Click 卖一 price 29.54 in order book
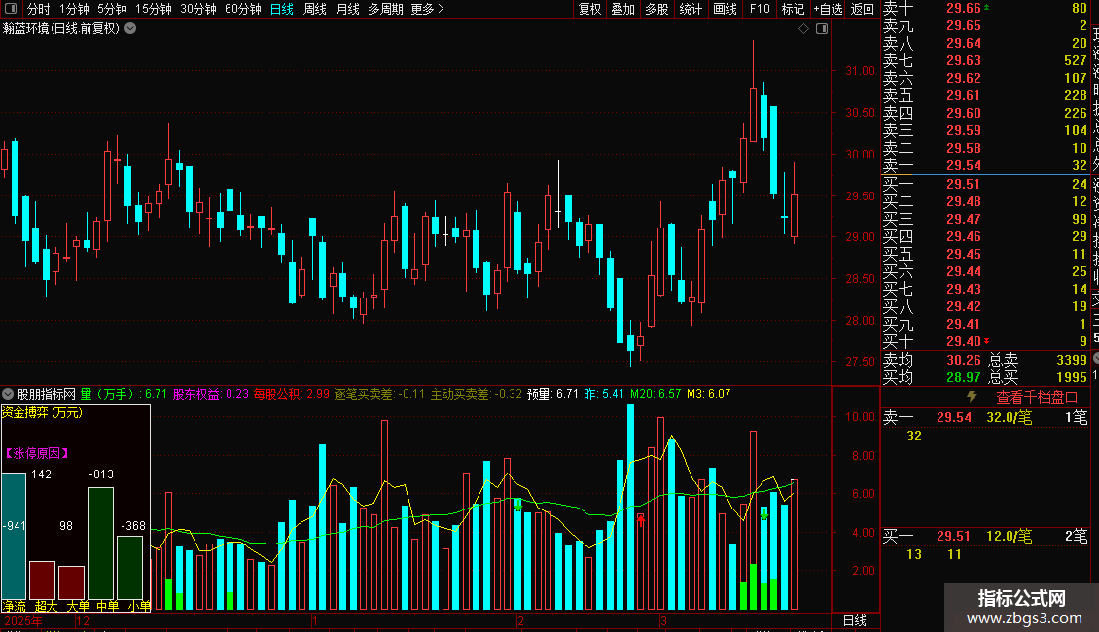 pos(964,165)
